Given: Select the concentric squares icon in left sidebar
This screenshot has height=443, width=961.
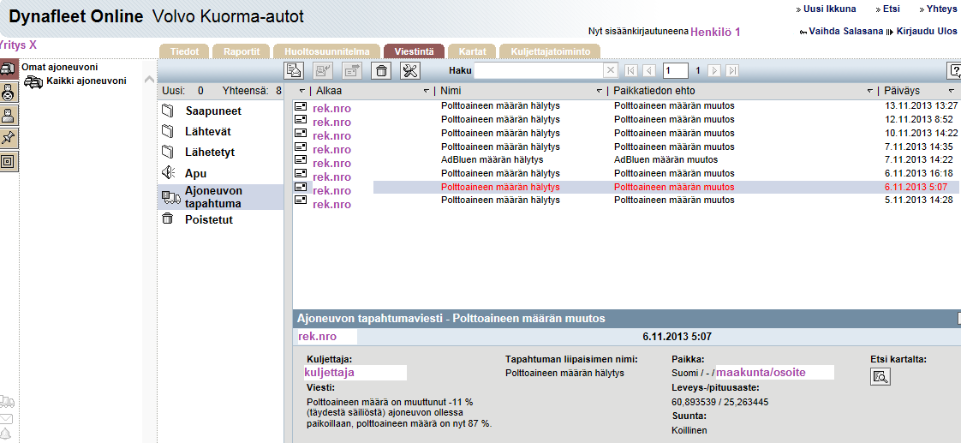Looking at the screenshot, I should pyautogui.click(x=9, y=161).
